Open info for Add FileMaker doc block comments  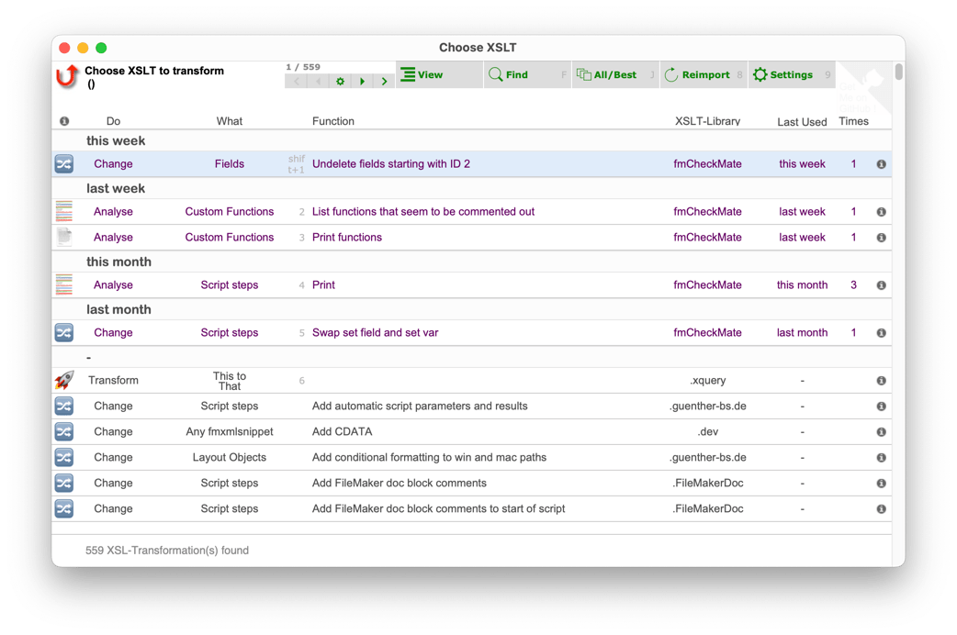click(x=882, y=483)
